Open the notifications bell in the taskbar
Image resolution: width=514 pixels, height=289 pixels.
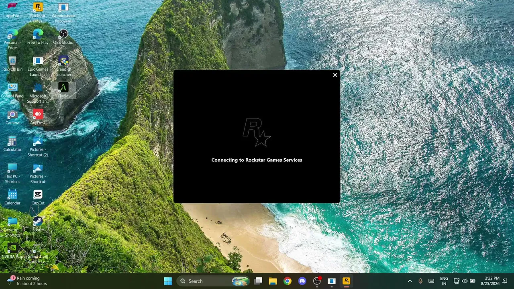click(x=505, y=281)
